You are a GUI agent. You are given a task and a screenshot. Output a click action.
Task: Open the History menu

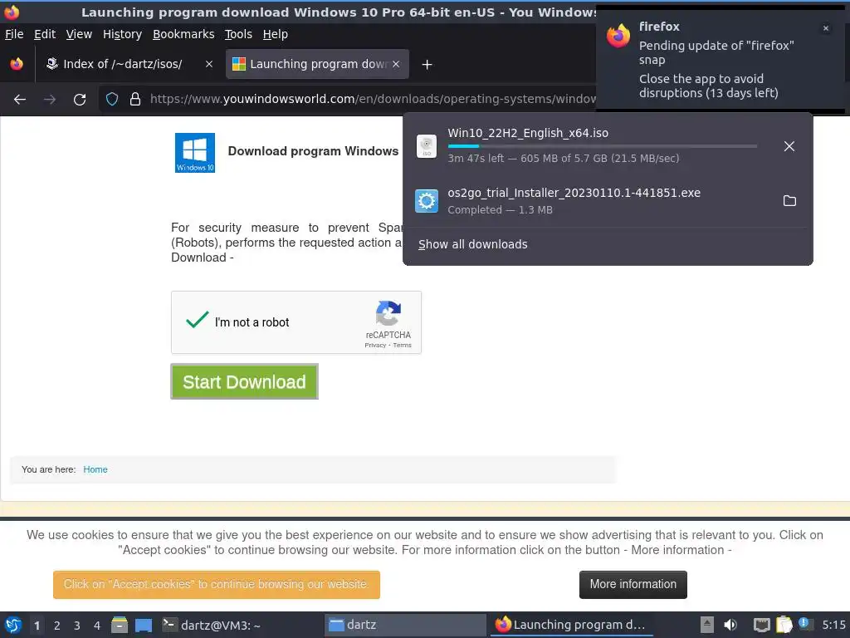tap(123, 34)
